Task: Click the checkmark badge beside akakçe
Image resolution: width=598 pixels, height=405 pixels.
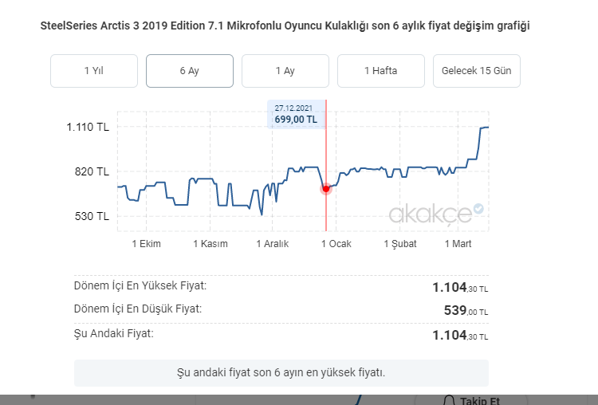Action: coord(478,209)
